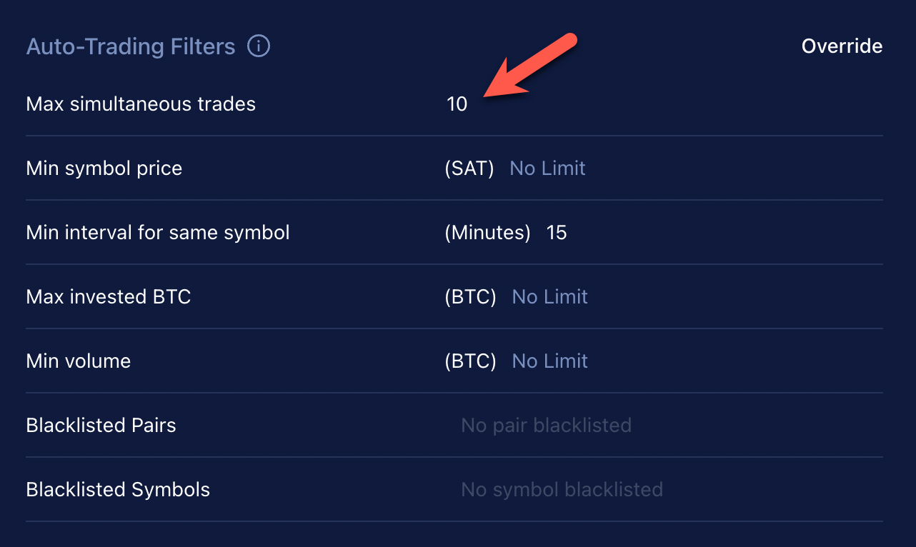Click the Override link

coord(842,46)
